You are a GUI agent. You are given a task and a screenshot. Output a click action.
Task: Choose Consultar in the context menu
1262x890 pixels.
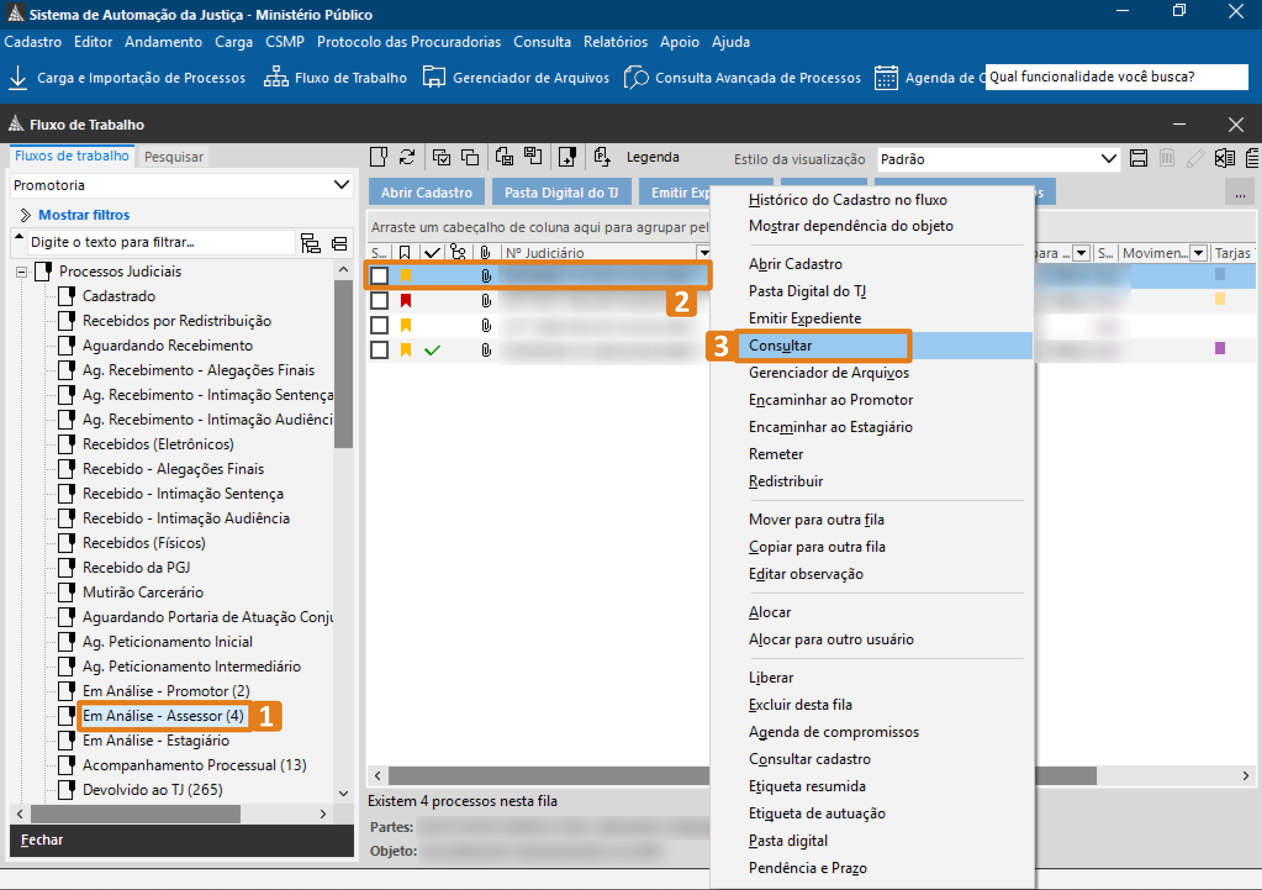780,346
